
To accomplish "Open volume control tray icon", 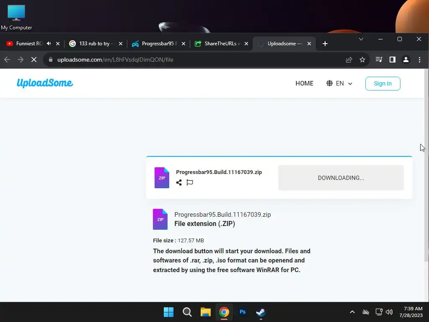I will click(x=389, y=312).
